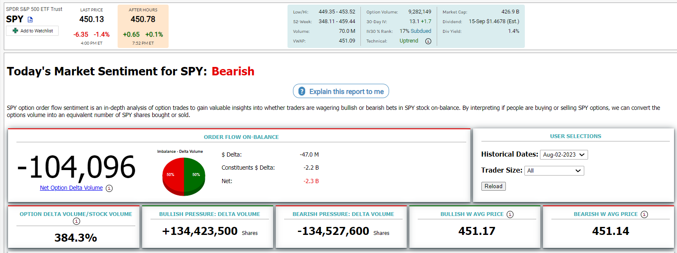Click bullish pressure +134,423,500 value
Viewport: 677px width, 253px height.
(200, 231)
